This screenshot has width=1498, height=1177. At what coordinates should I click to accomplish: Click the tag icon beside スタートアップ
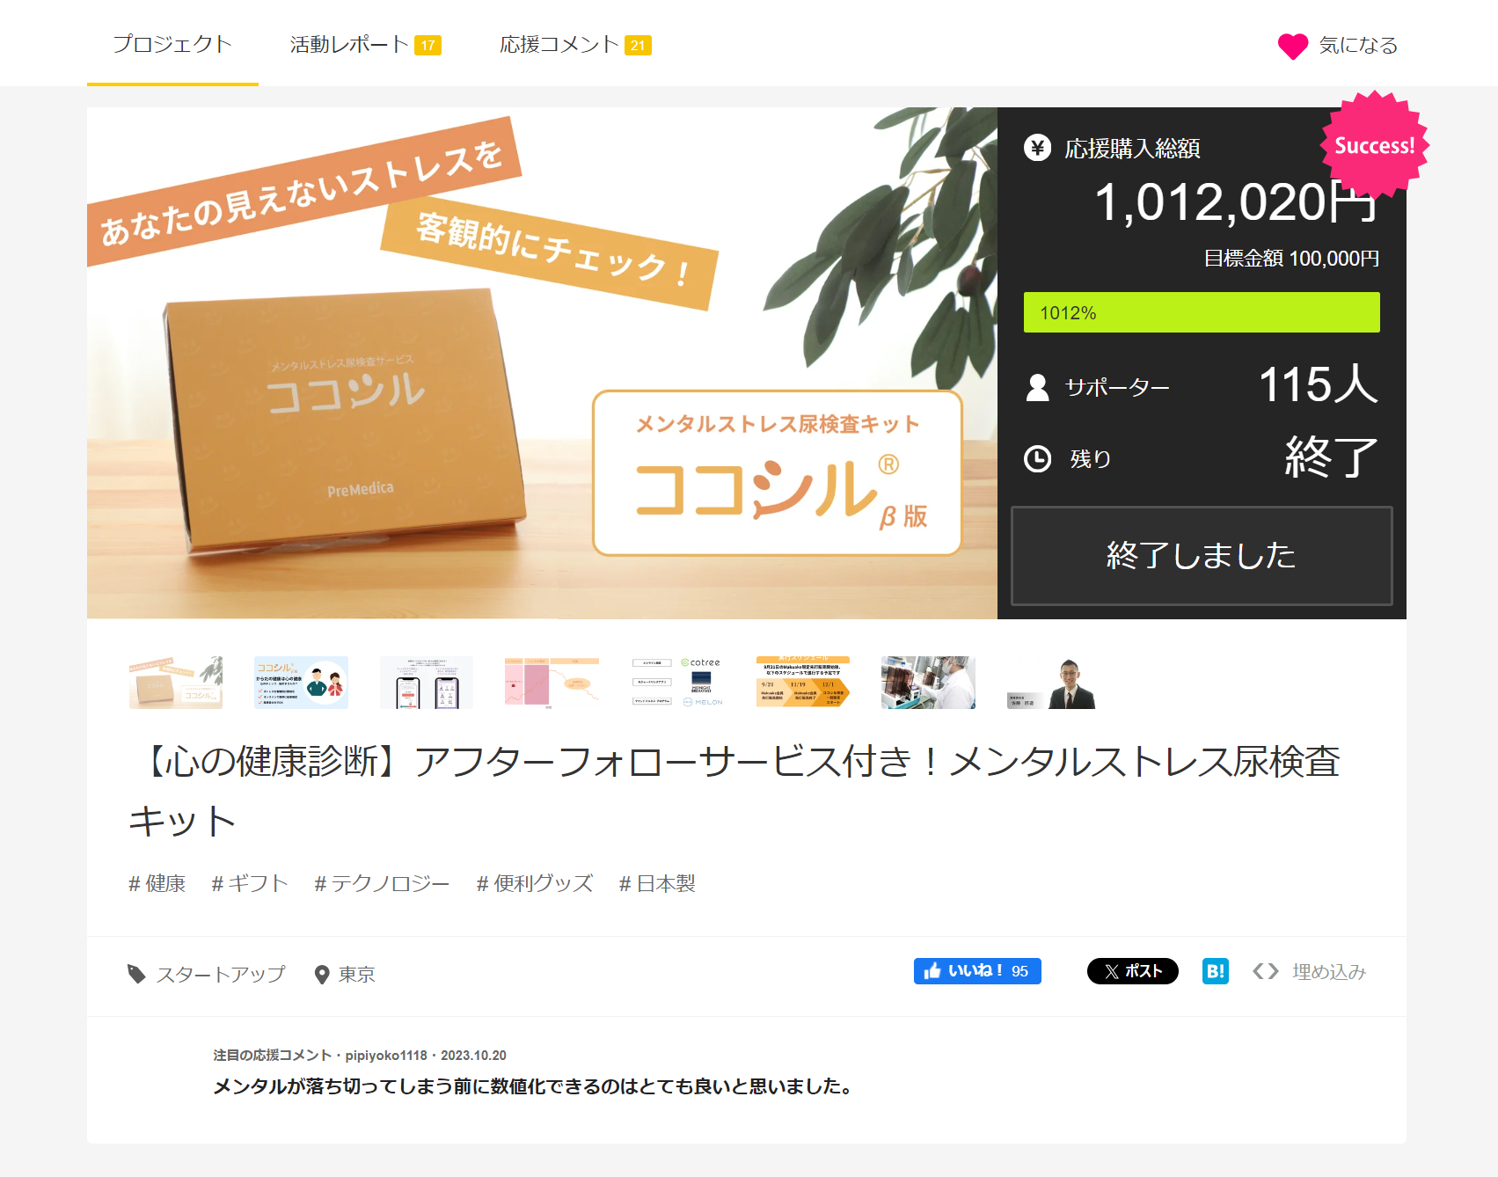pos(136,974)
